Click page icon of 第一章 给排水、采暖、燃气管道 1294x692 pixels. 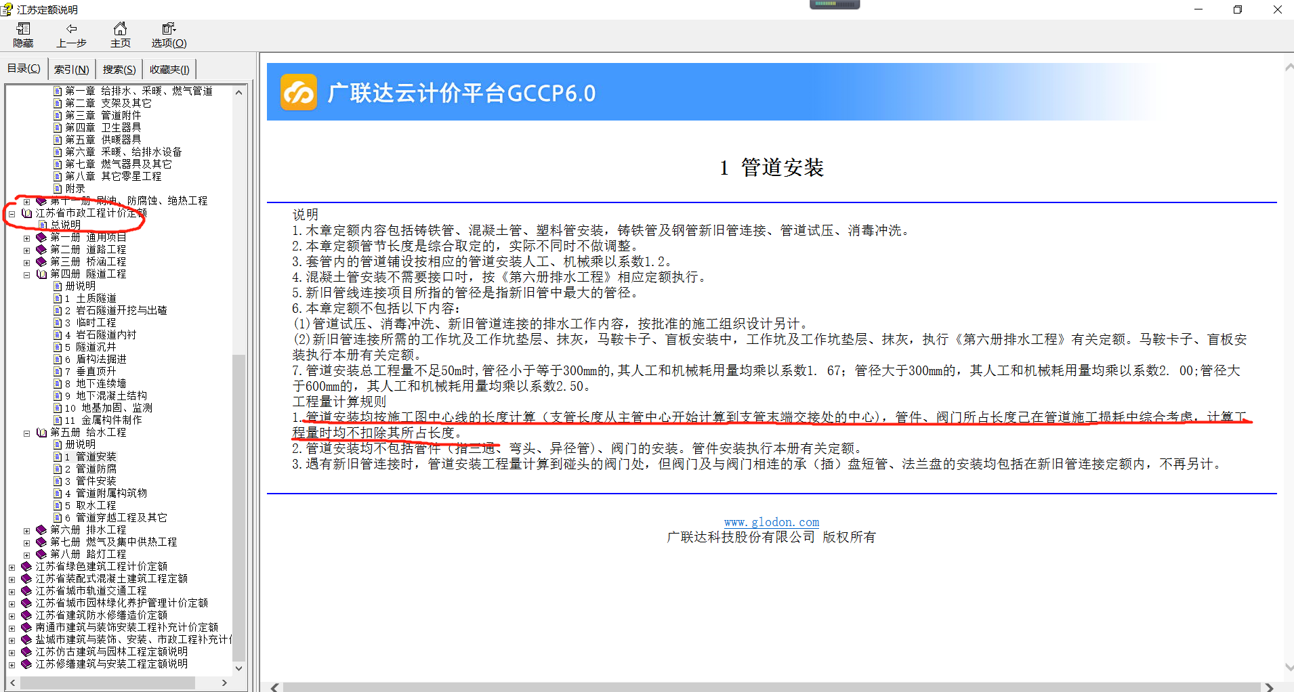pyautogui.click(x=58, y=91)
